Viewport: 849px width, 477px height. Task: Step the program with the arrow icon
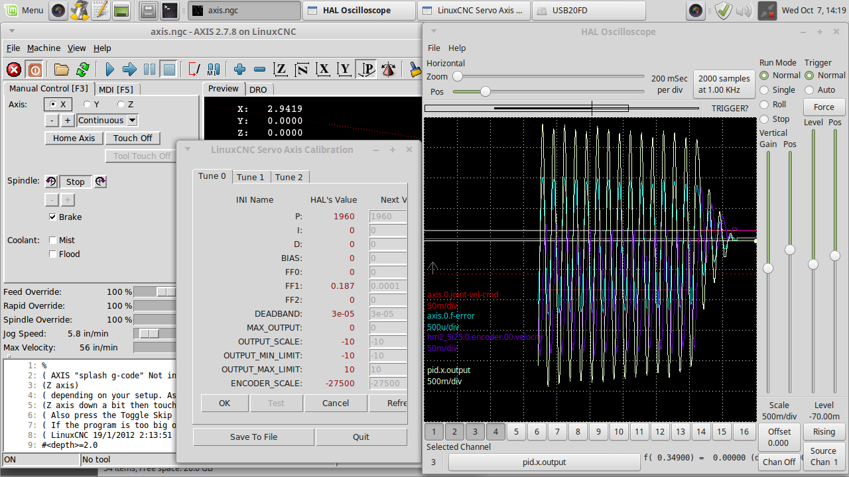(129, 70)
